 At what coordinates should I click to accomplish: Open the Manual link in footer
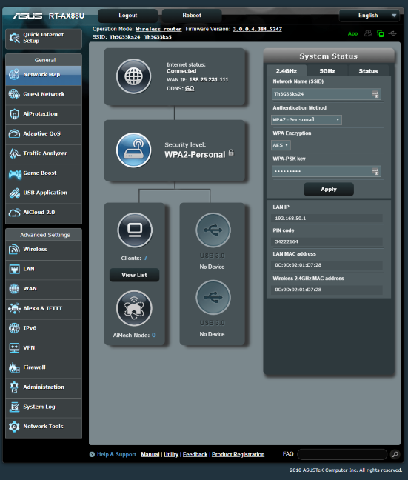point(150,454)
